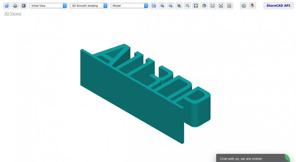Select the polyline measurement ruler icon
This screenshot has height=162, width=296.
tap(221, 6)
